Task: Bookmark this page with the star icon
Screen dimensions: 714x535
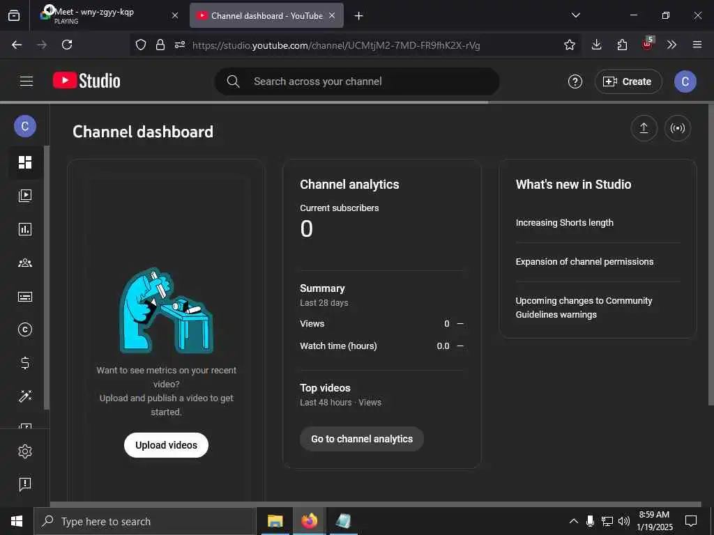Action: point(569,45)
